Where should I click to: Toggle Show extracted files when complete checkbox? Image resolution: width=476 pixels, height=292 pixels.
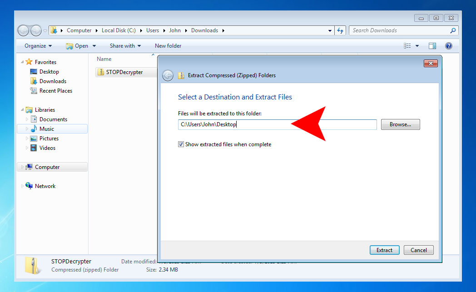[x=181, y=144]
